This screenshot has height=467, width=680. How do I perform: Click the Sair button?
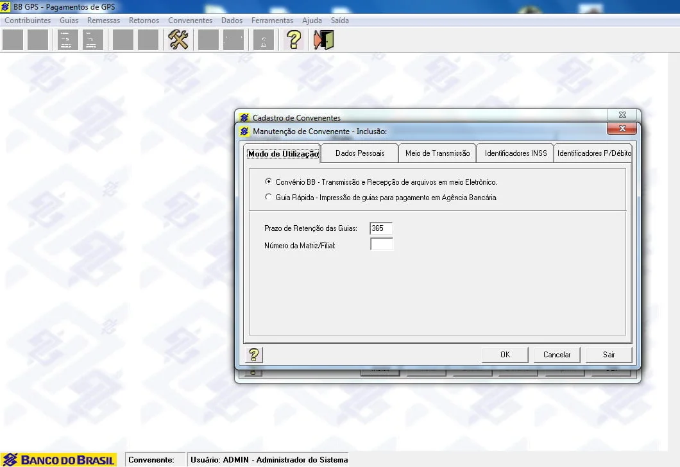[608, 355]
